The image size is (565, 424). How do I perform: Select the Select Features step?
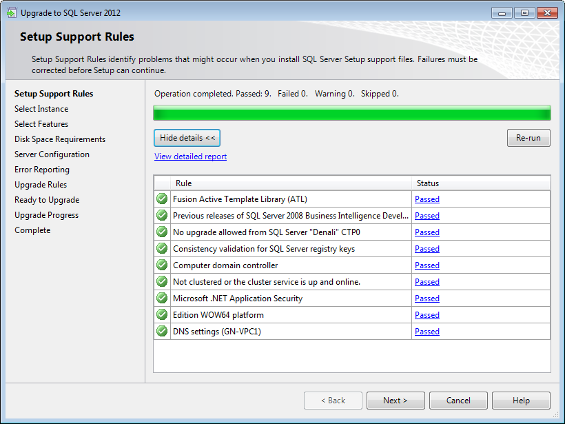(x=41, y=124)
